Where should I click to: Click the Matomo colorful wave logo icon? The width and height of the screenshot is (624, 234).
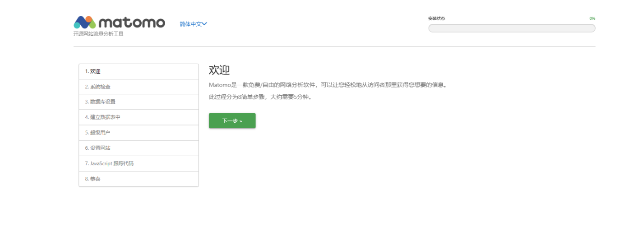point(85,22)
